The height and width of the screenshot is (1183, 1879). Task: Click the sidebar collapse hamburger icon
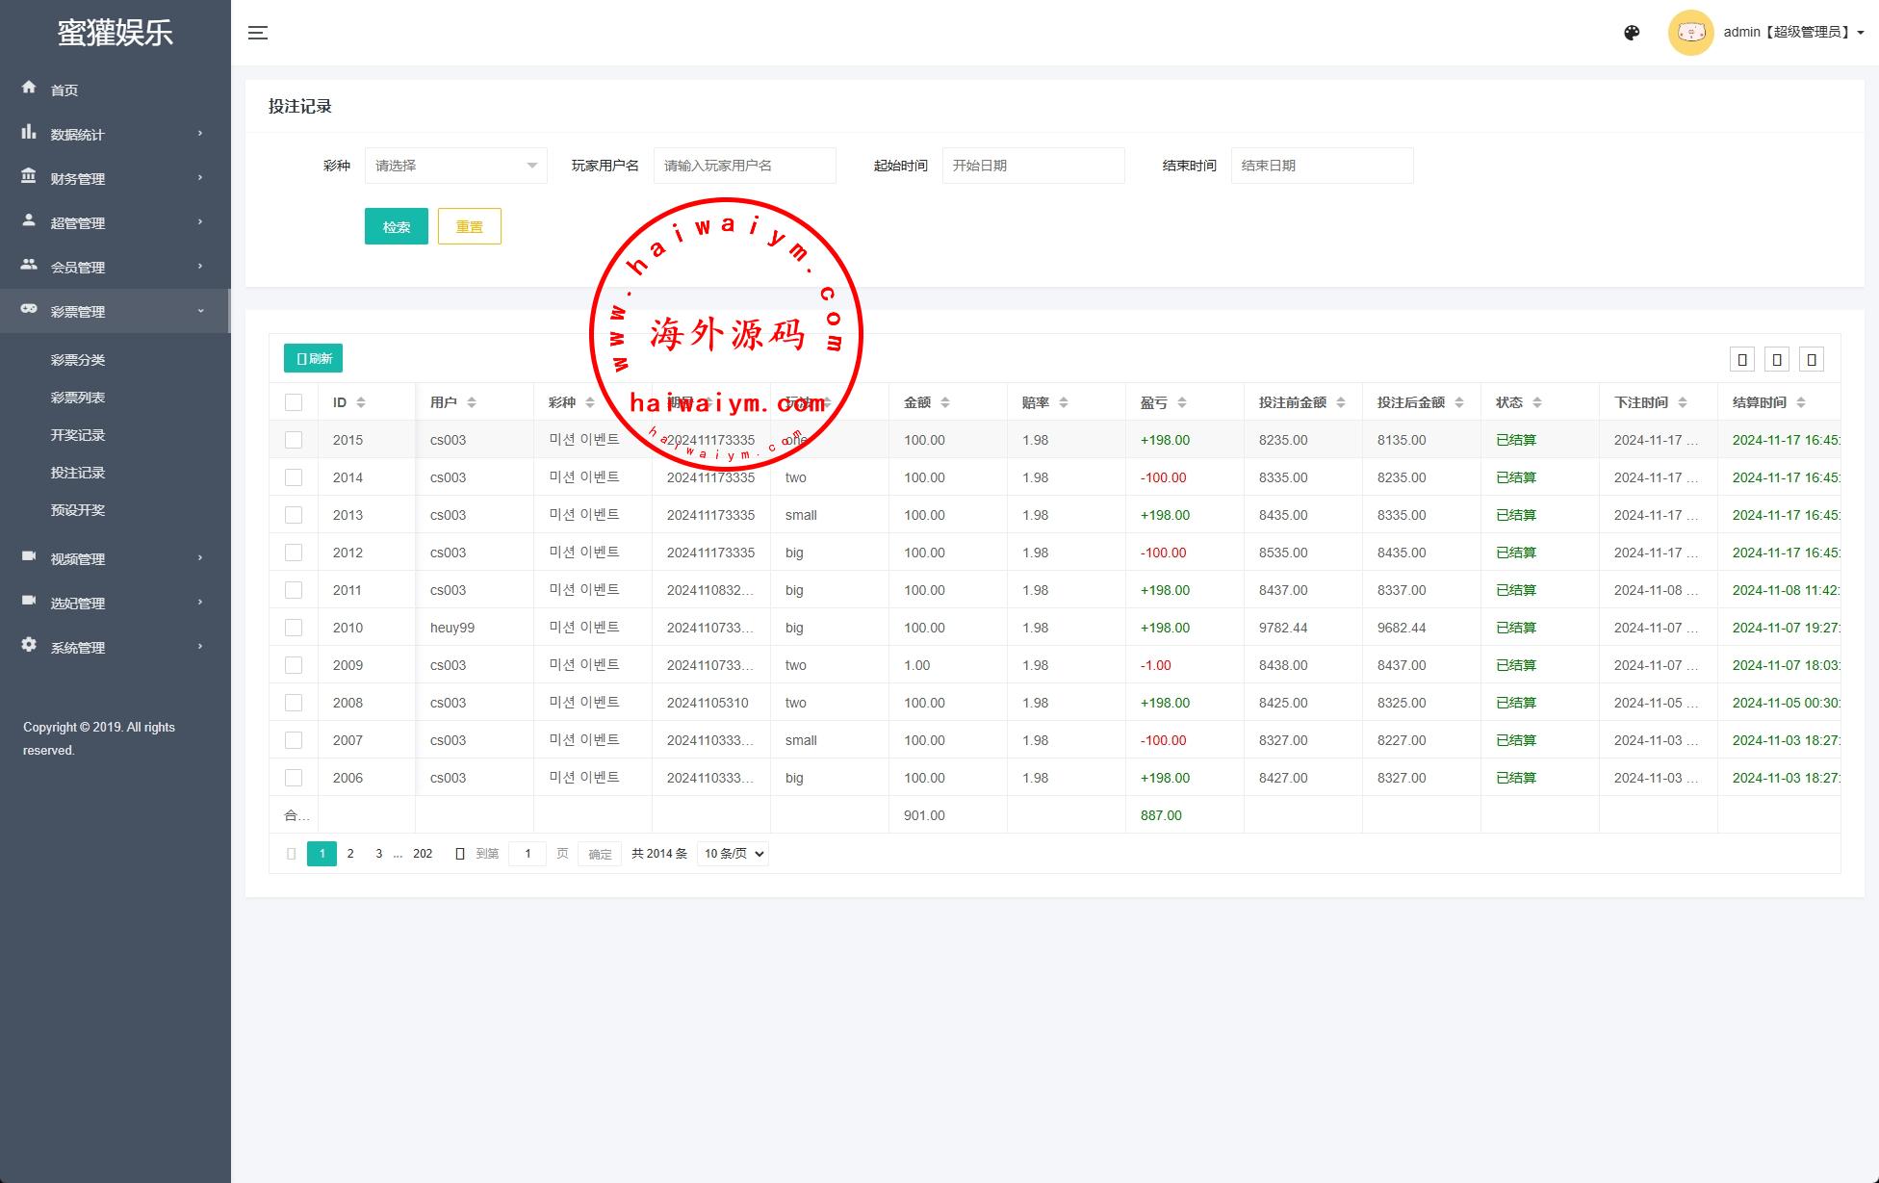point(257,33)
